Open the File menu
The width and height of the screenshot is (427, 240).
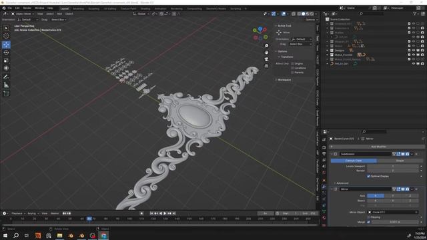coord(9,9)
